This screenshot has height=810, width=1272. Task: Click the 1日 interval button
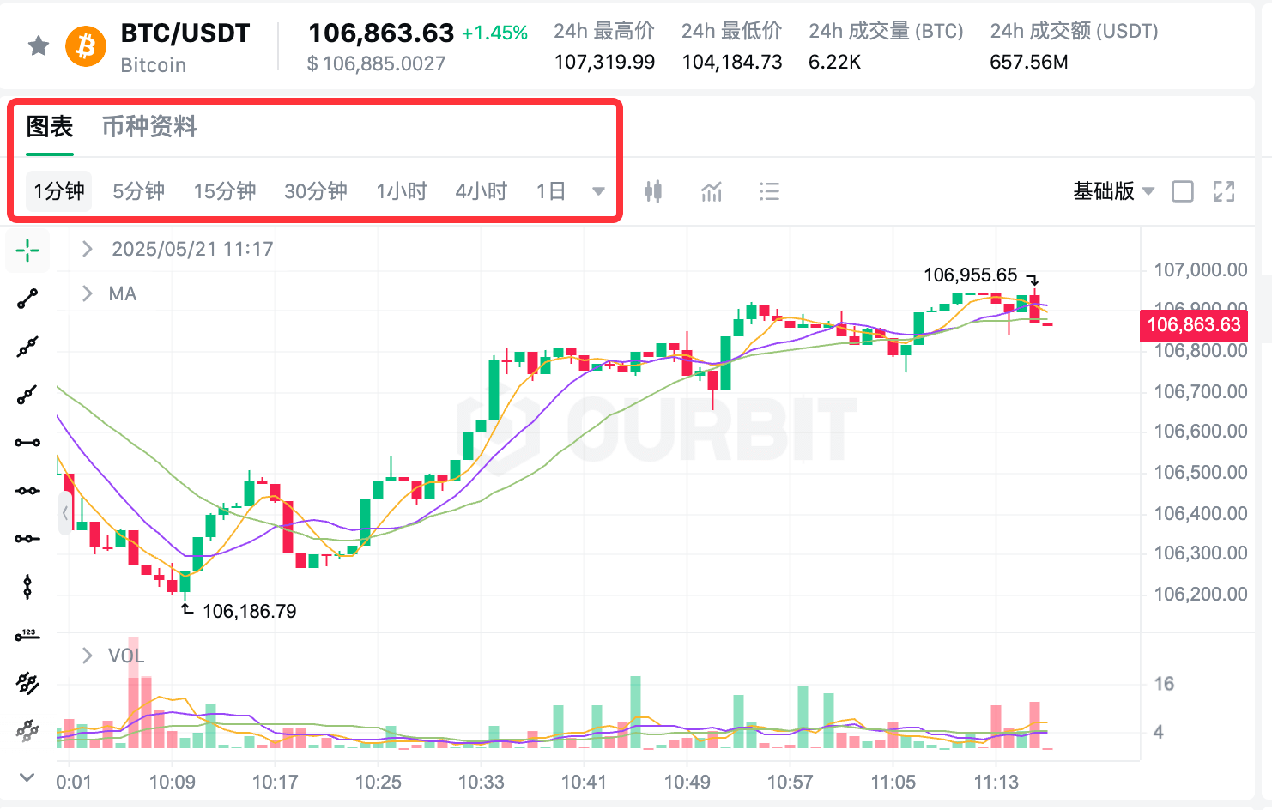point(551,191)
